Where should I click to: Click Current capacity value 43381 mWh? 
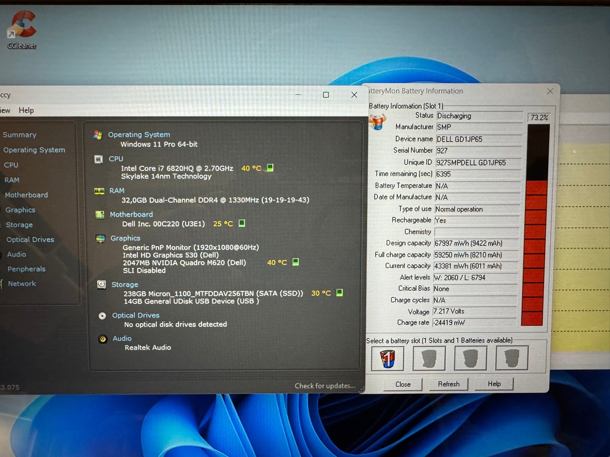click(x=476, y=266)
